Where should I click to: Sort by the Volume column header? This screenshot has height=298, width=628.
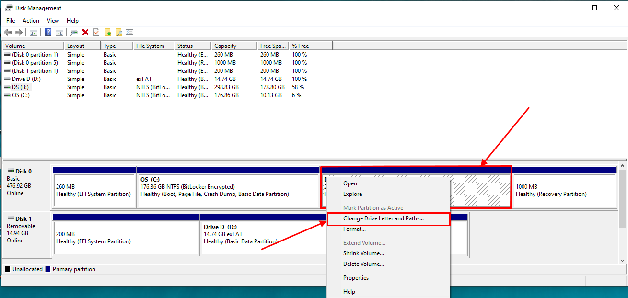point(34,46)
